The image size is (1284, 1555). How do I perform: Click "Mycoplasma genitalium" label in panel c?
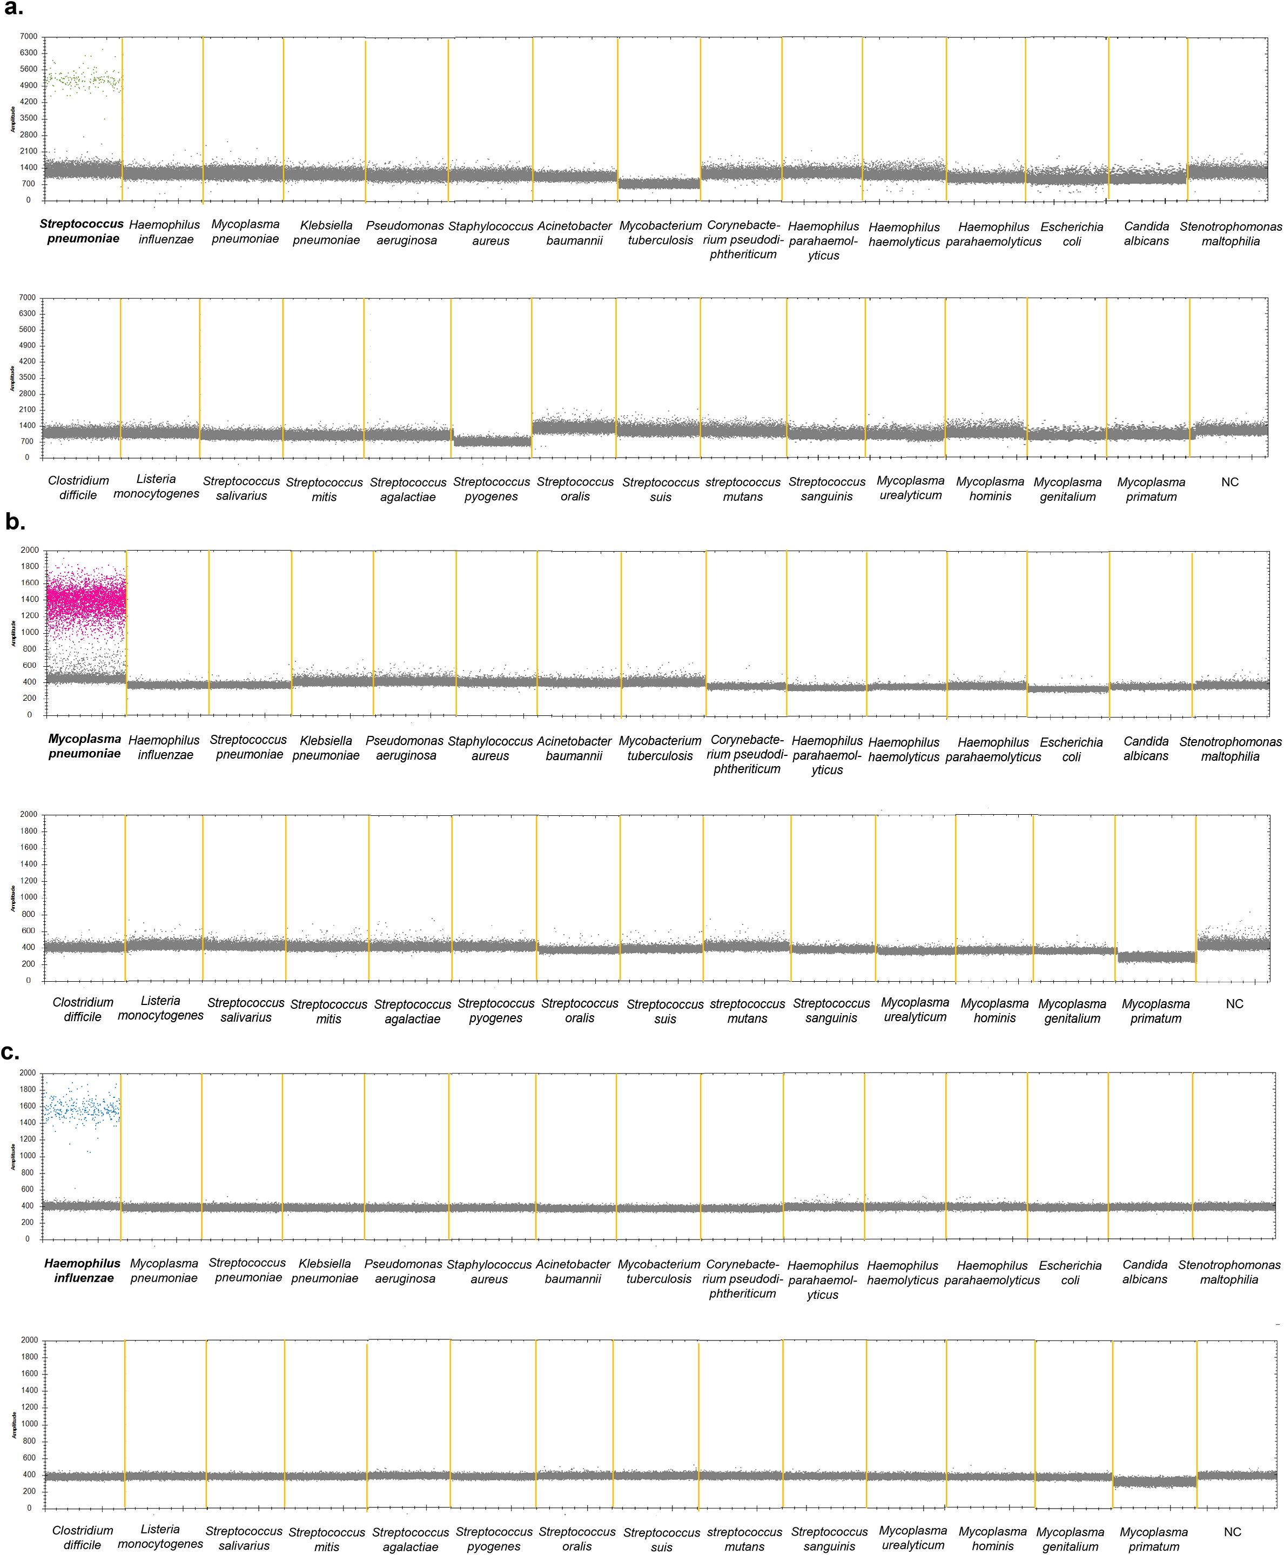pyautogui.click(x=1070, y=1539)
